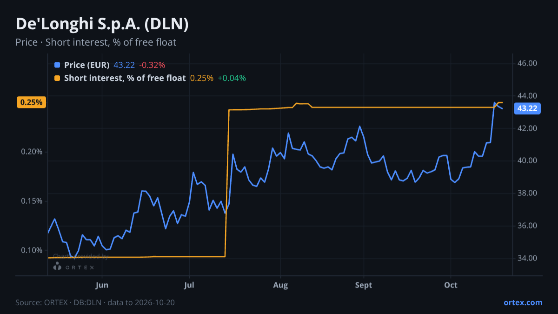Image resolution: width=558 pixels, height=314 pixels.
Task: Click the price value 43.22 in legend
Action: 124,65
